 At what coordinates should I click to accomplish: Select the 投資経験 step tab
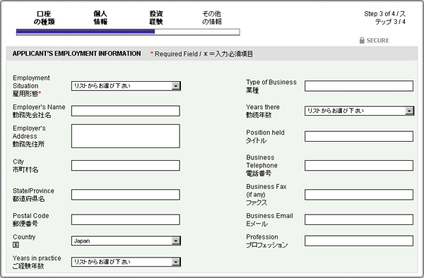156,18
